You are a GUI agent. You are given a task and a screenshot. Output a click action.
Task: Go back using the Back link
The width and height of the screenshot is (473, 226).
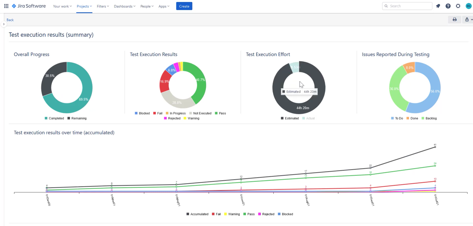[x=10, y=20]
